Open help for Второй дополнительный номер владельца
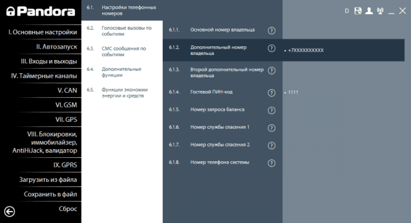 (272, 70)
